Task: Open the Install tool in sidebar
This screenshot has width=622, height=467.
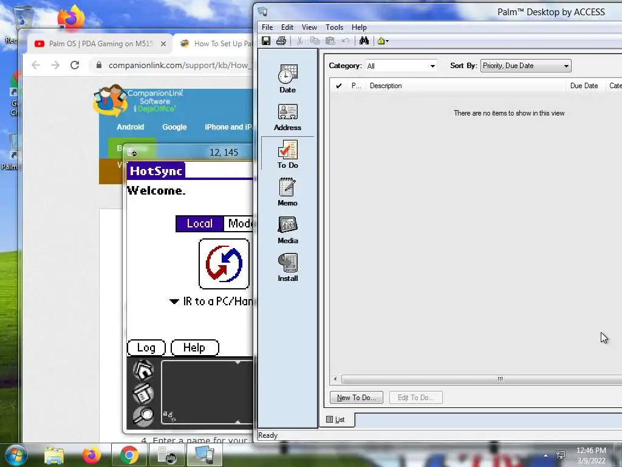Action: [287, 268]
